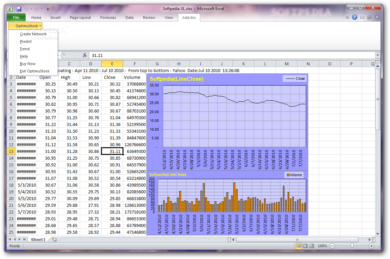This screenshot has width=390, height=259.
Task: Minimize the workbook window inside the ribbon
Action: pos(362,18)
